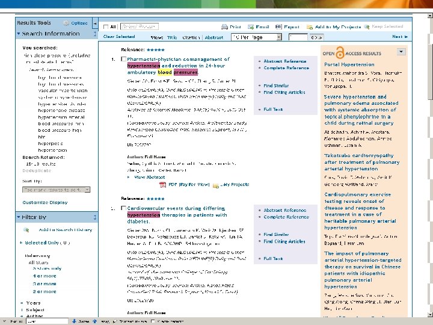Click the Email envelope icon
This screenshot has height=325, width=433.
(251, 27)
